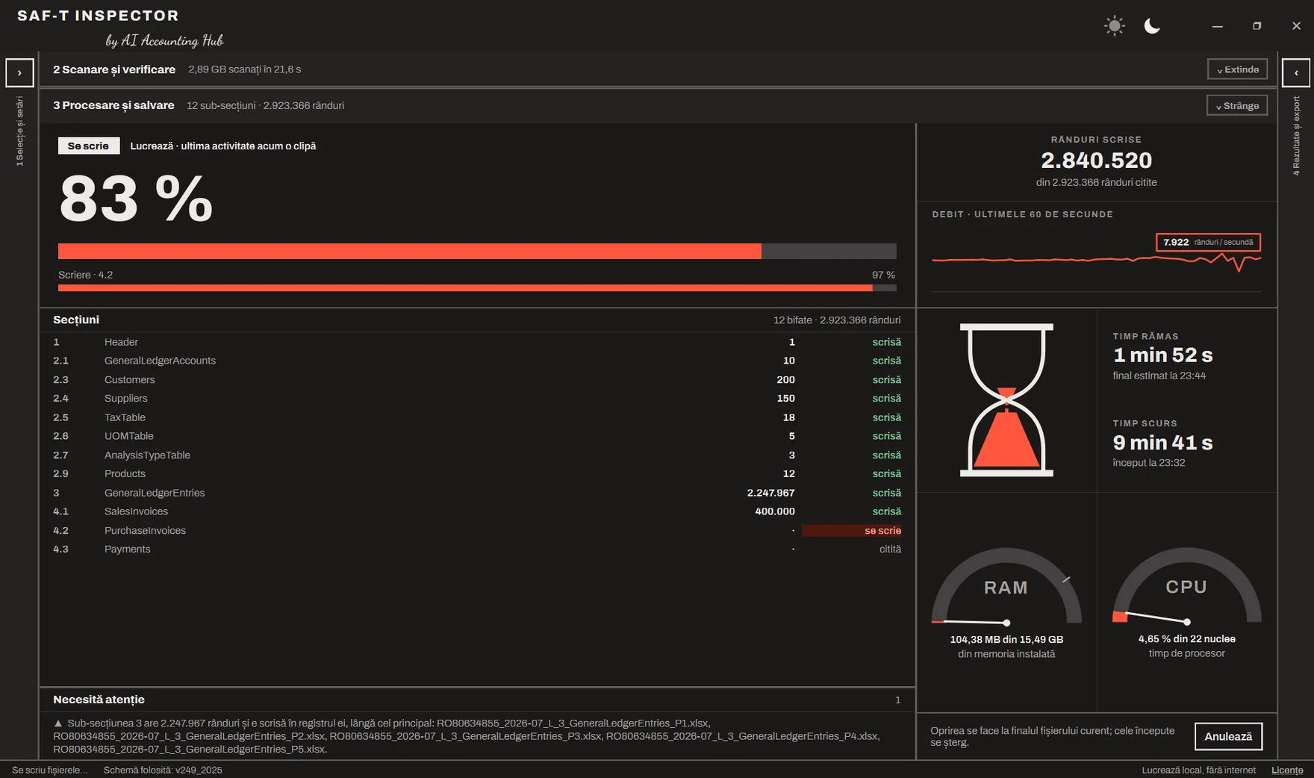Switch to dark theme via moon icon

click(x=1152, y=26)
